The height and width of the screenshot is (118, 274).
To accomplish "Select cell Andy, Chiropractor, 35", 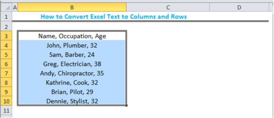I will coord(72,73).
